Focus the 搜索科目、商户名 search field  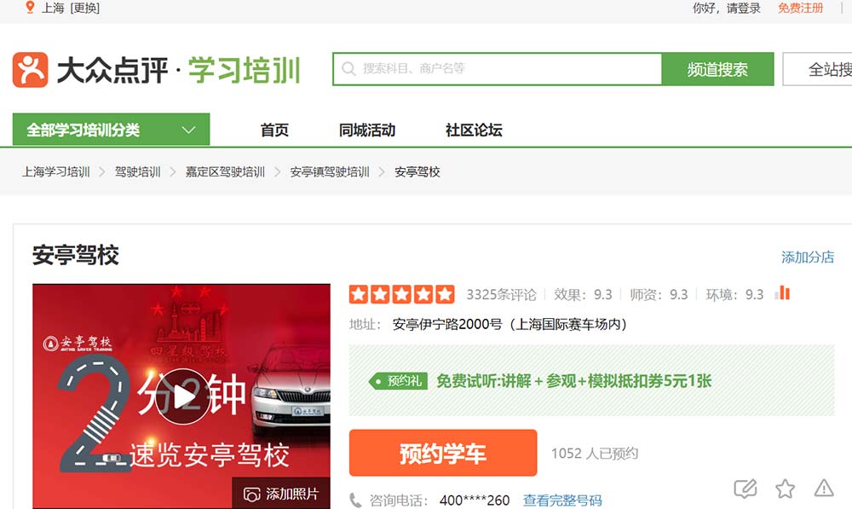pos(503,69)
